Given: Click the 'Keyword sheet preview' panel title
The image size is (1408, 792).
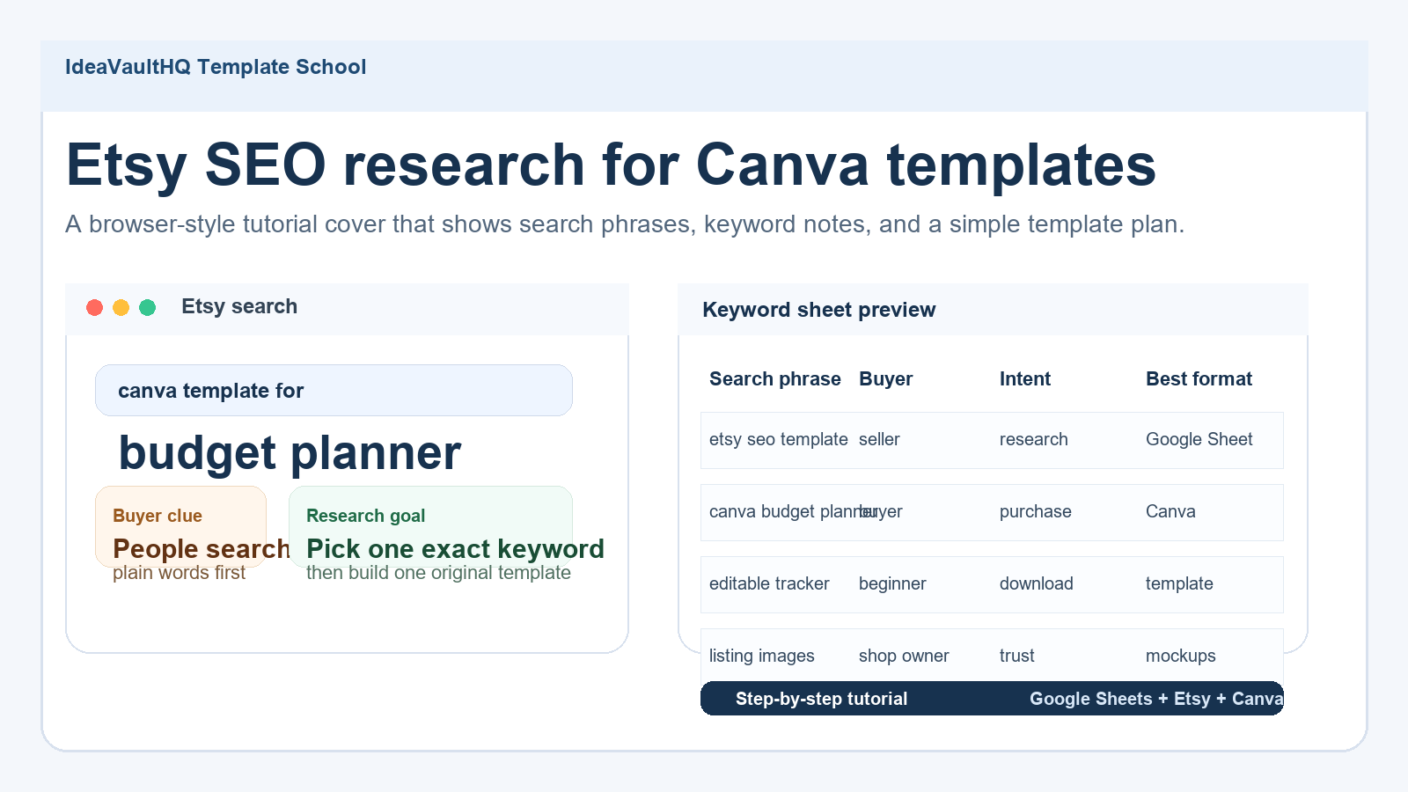Looking at the screenshot, I should coord(818,310).
